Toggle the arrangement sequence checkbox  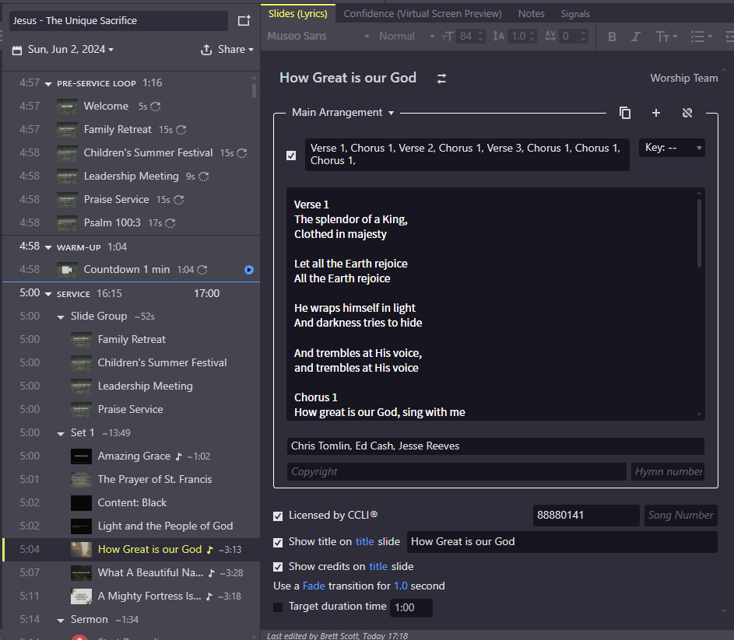(x=291, y=156)
